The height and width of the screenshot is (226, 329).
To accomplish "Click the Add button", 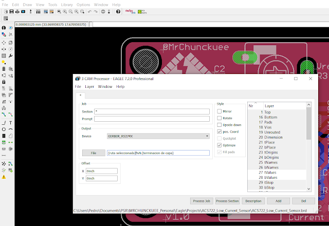I will 279,201.
